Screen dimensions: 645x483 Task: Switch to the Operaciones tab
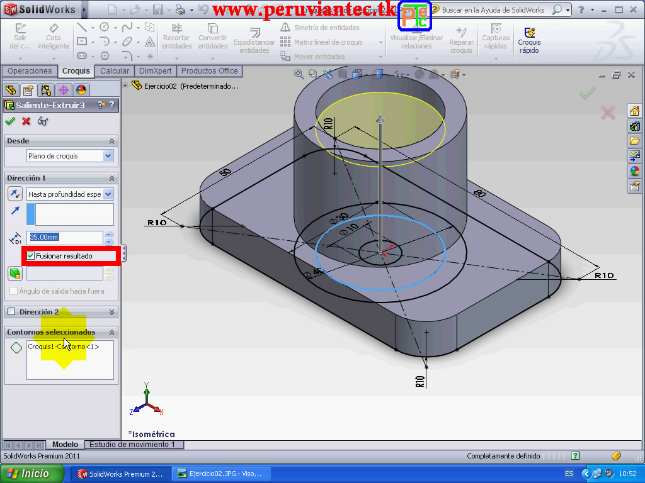tap(30, 70)
